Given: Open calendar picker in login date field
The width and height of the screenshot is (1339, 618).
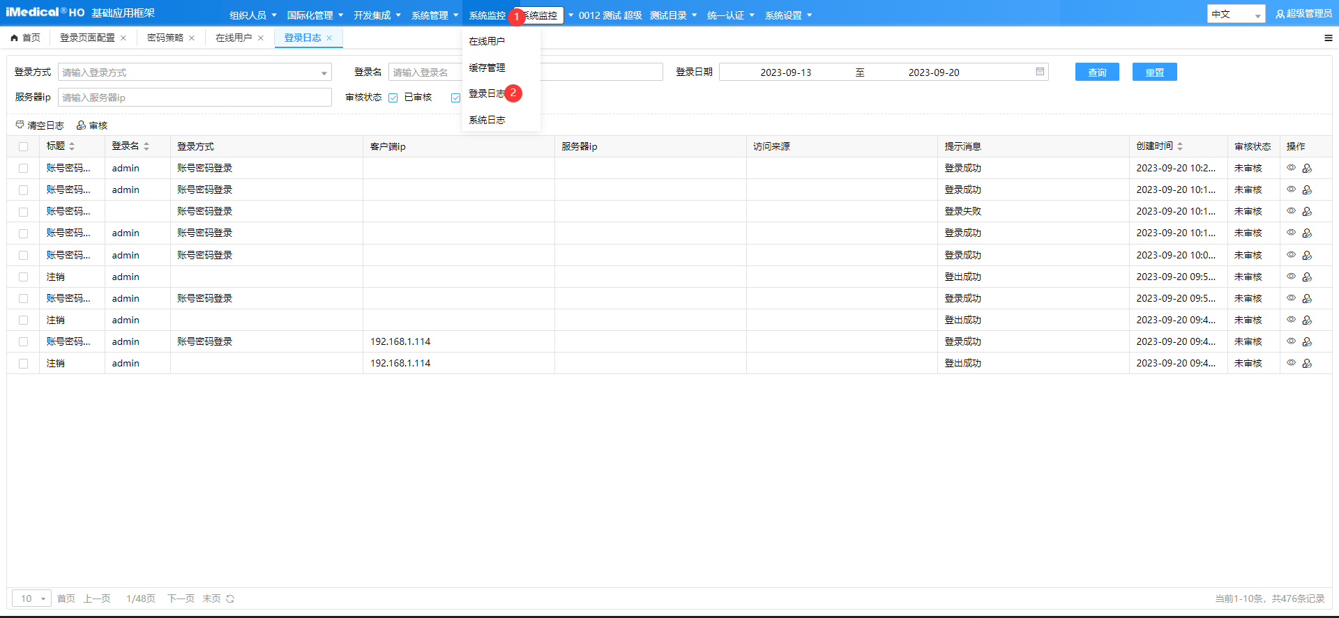Looking at the screenshot, I should tap(1040, 72).
